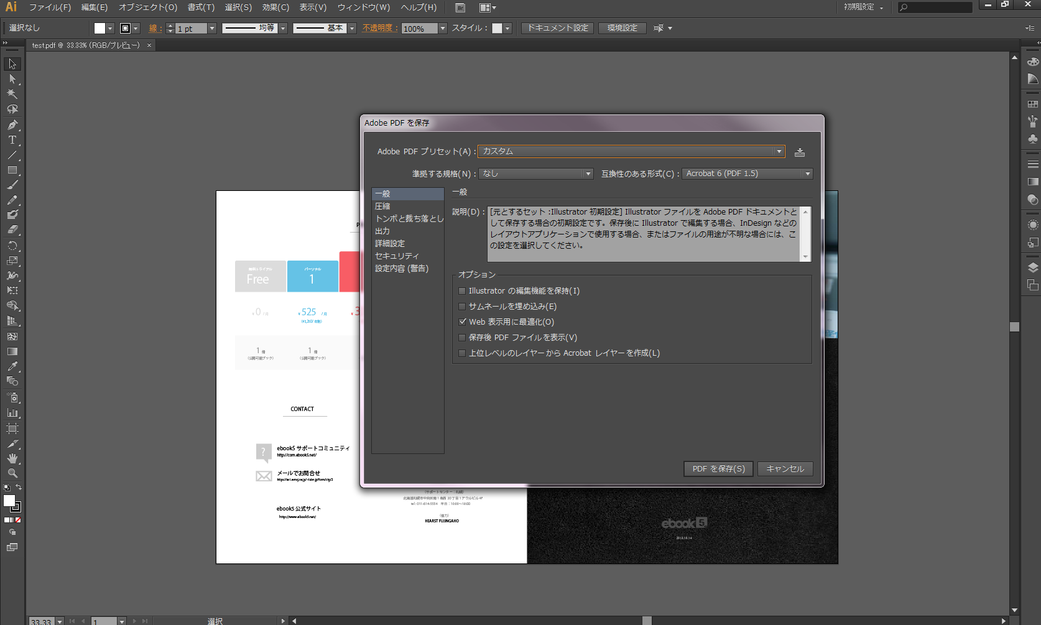Select the Hand tool
Image resolution: width=1041 pixels, height=625 pixels.
pos(12,458)
